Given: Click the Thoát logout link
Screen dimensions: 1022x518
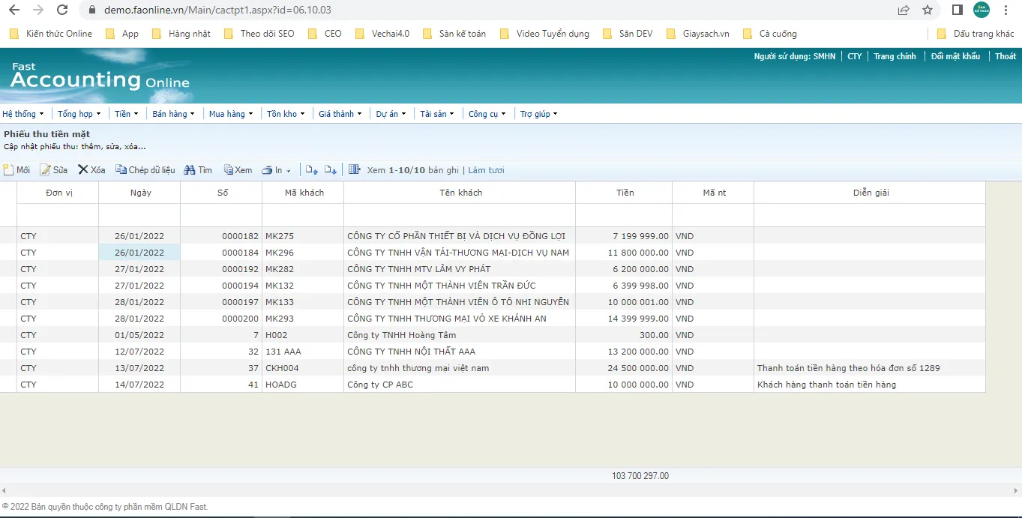Looking at the screenshot, I should tap(1005, 56).
